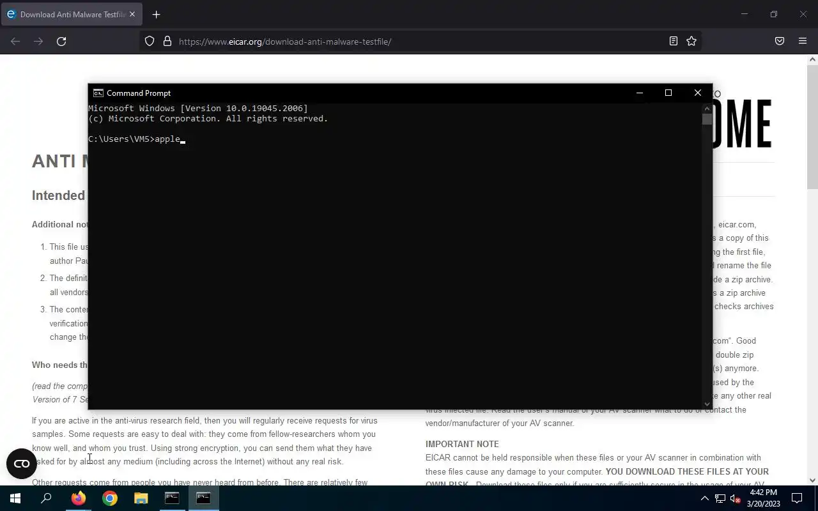The height and width of the screenshot is (511, 818).
Task: Toggle reader view icon in address bar
Action: (673, 42)
